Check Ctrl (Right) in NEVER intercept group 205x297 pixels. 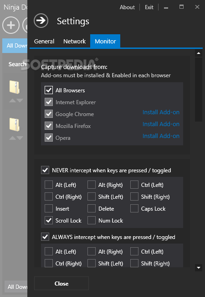tap(49, 196)
